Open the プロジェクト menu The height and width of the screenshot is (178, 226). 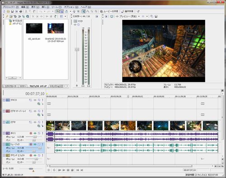(10, 7)
